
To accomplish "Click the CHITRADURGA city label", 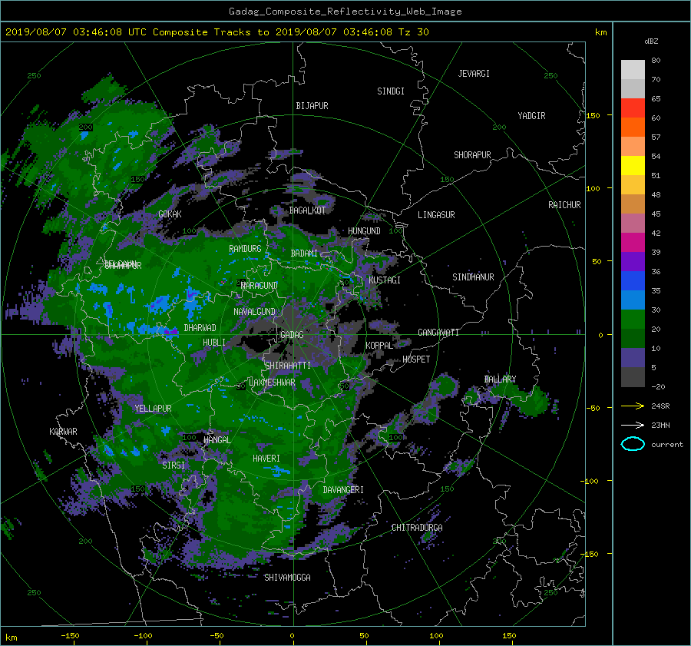I will pyautogui.click(x=417, y=528).
